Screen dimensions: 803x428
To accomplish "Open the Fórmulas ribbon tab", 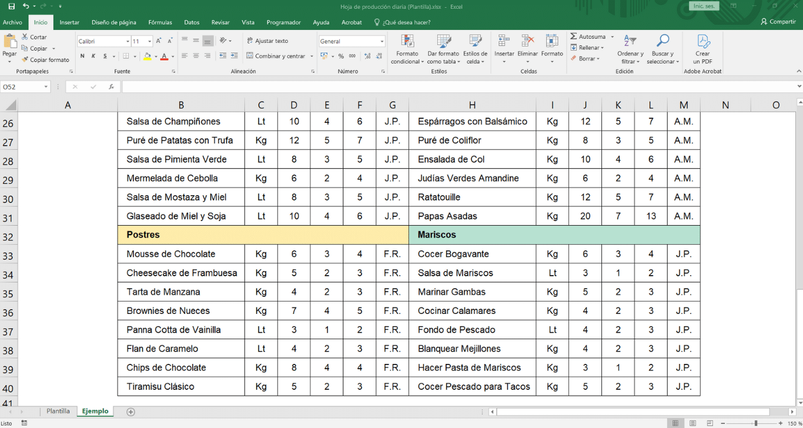I will [x=160, y=22].
